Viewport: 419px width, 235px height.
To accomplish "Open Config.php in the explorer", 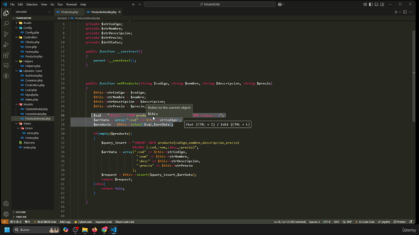I will (33, 33).
